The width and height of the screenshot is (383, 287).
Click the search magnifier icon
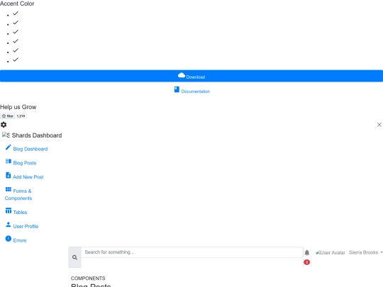tap(74, 257)
